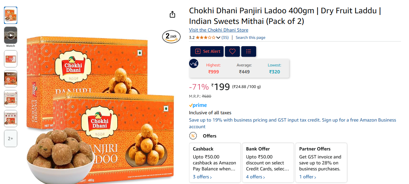Click Search this page link

[251, 38]
